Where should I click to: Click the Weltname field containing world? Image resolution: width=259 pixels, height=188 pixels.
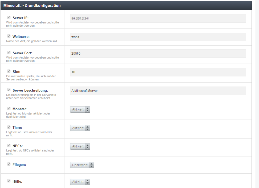tap(158, 37)
